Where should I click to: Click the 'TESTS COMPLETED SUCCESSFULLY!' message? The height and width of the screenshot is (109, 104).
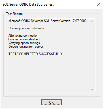pyautogui.click(x=36, y=54)
